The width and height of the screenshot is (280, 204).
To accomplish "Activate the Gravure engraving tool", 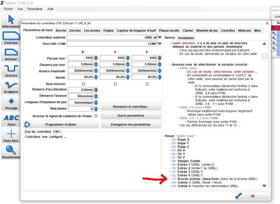I will 11,70.
